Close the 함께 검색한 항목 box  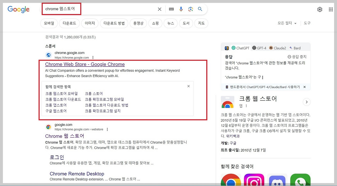tap(189, 86)
